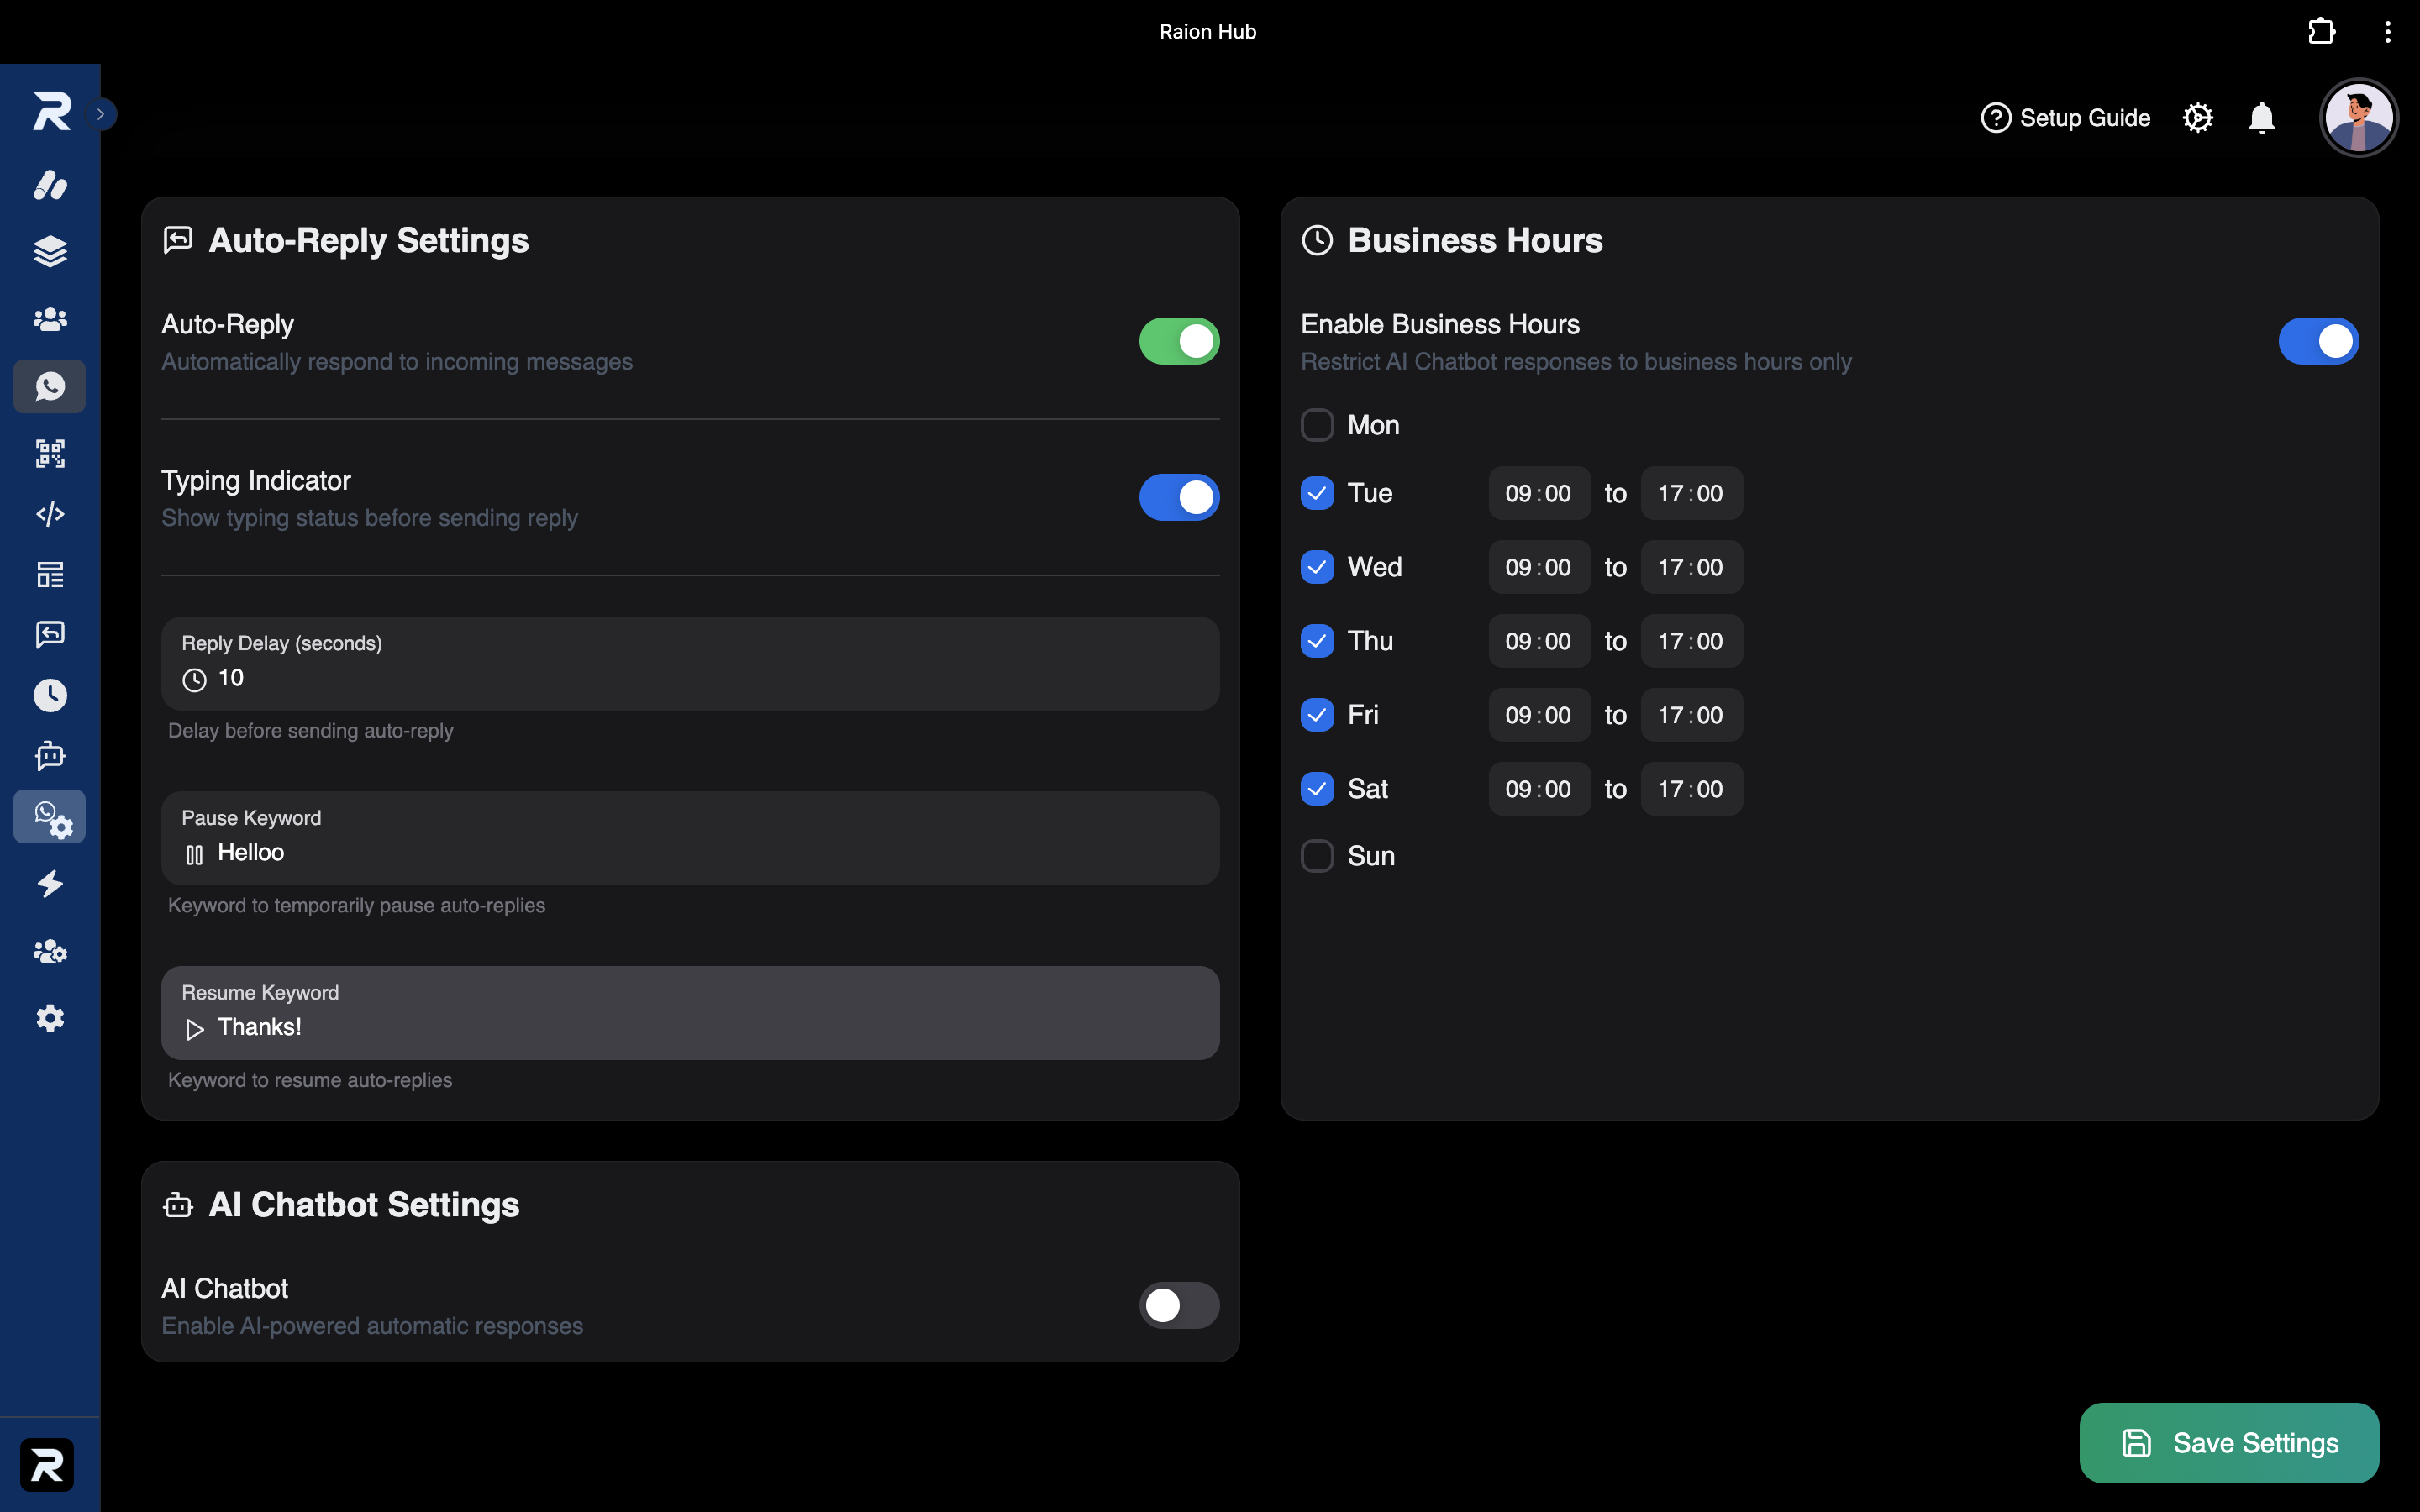
Task: Click the Auto-Reply Settings heading
Action: 368,241
